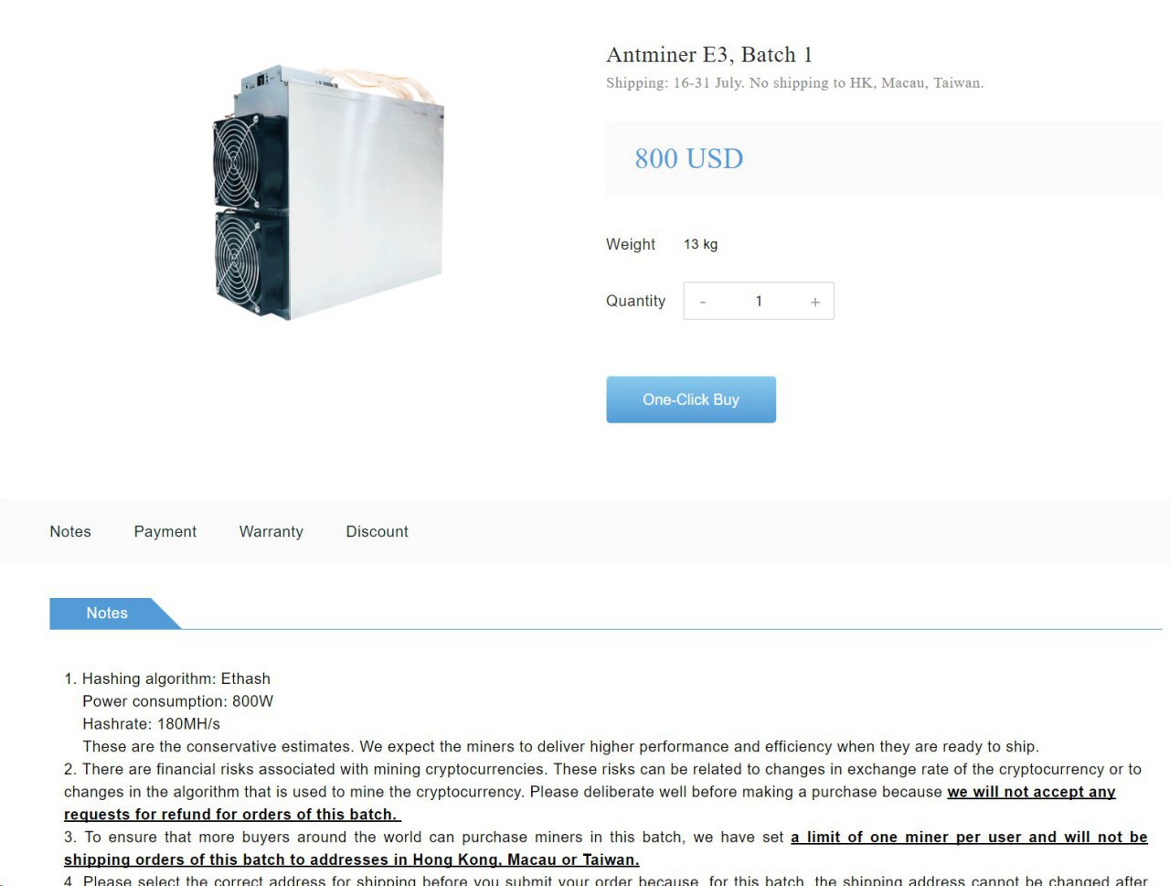Click the underlined no-refund policy text
The width and height of the screenshot is (1170, 886).
click(x=590, y=803)
